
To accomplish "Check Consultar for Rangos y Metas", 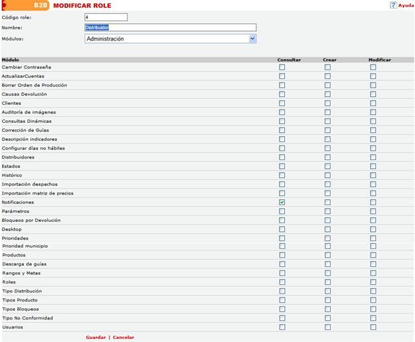I will pos(282,273).
